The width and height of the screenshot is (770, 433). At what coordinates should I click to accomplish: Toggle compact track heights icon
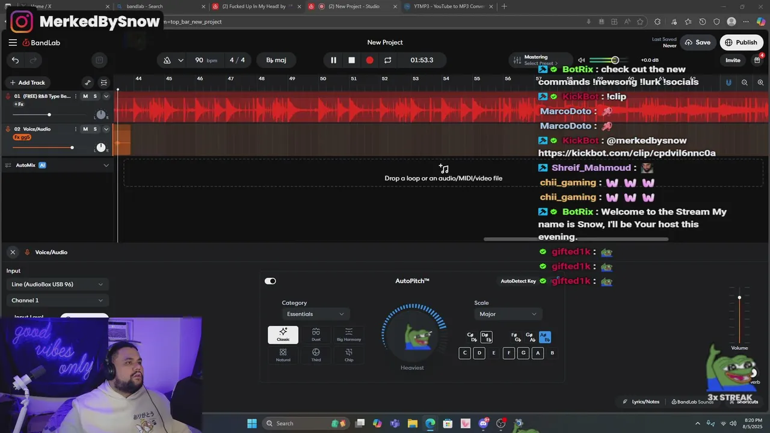[104, 82]
